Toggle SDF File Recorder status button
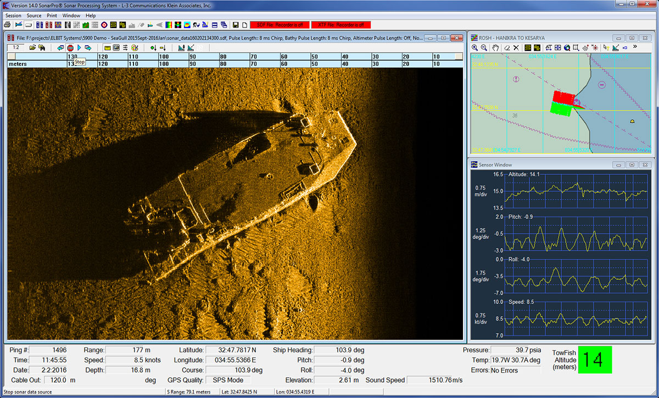Viewport: 659px width, 398px height. click(280, 25)
